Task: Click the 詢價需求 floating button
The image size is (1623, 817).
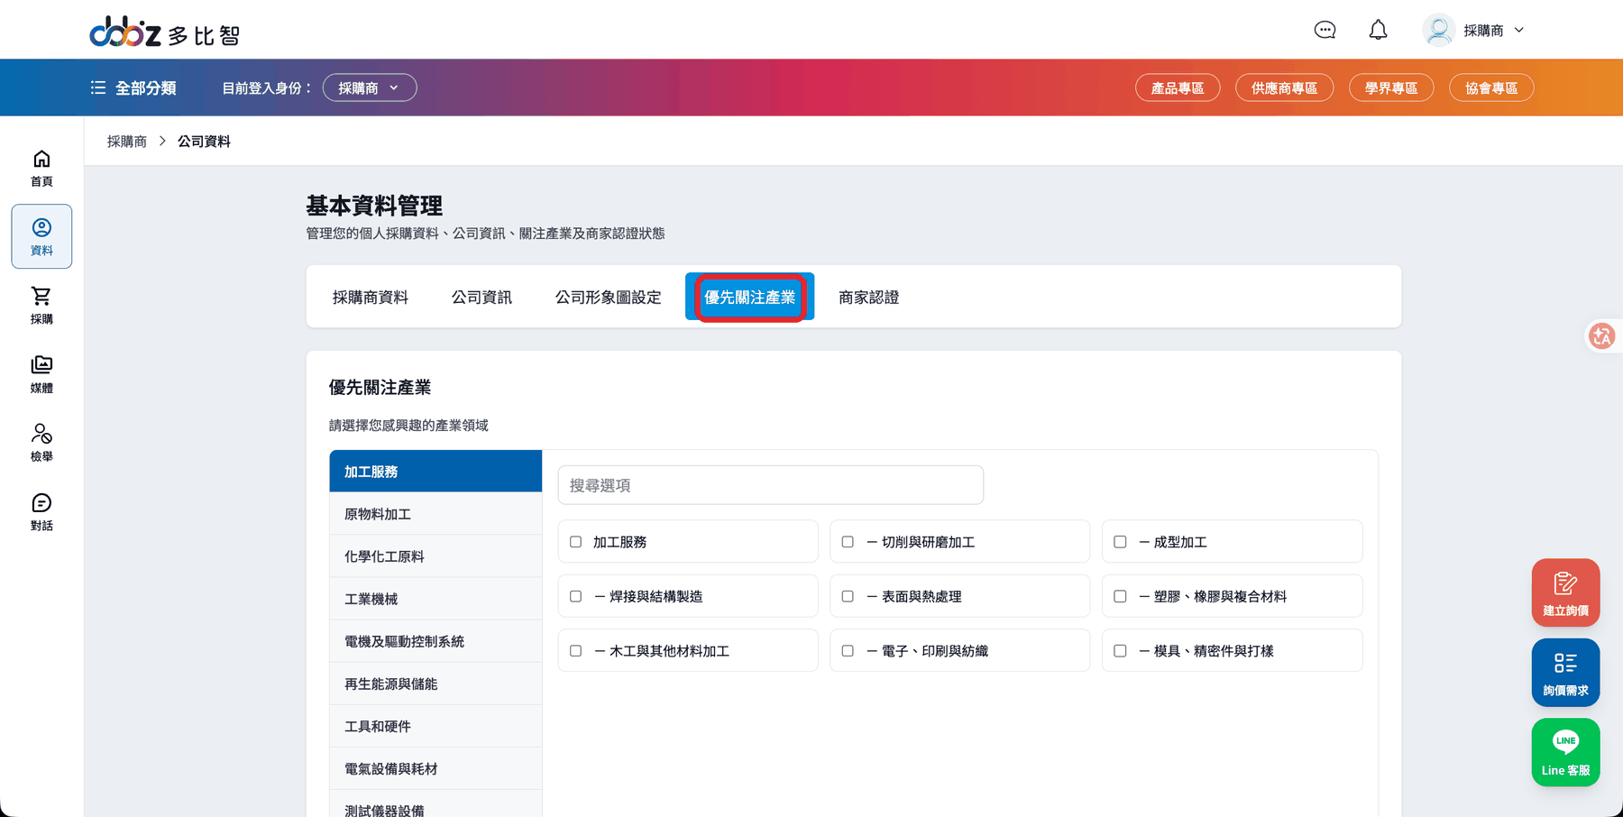Action: [1565, 673]
